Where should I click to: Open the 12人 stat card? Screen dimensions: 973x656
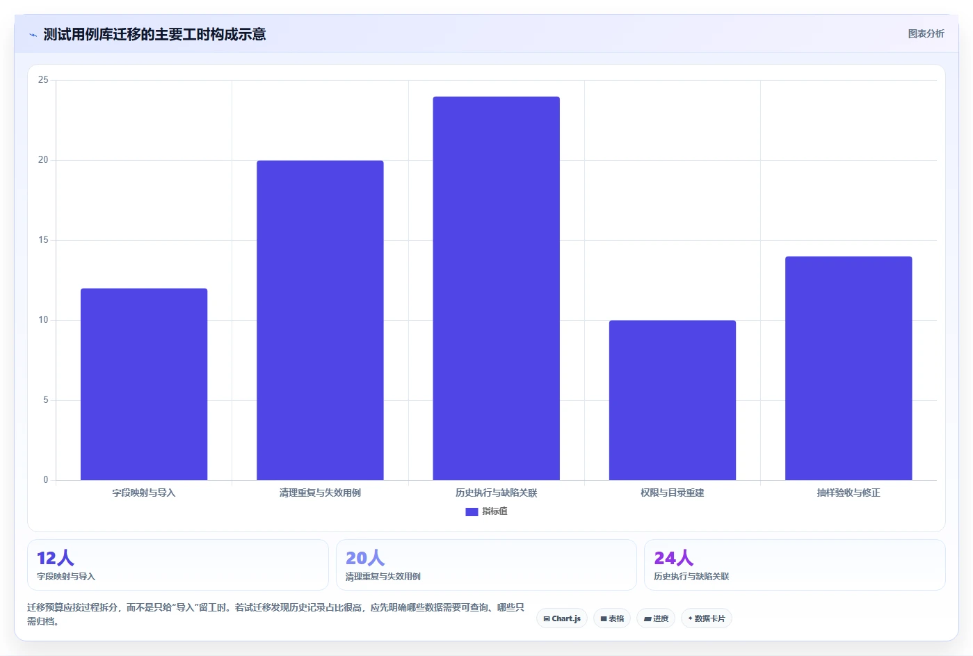tap(177, 565)
